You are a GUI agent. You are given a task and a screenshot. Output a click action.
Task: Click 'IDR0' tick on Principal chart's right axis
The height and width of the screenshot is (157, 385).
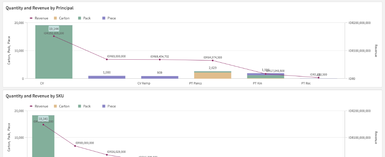coord(352,79)
